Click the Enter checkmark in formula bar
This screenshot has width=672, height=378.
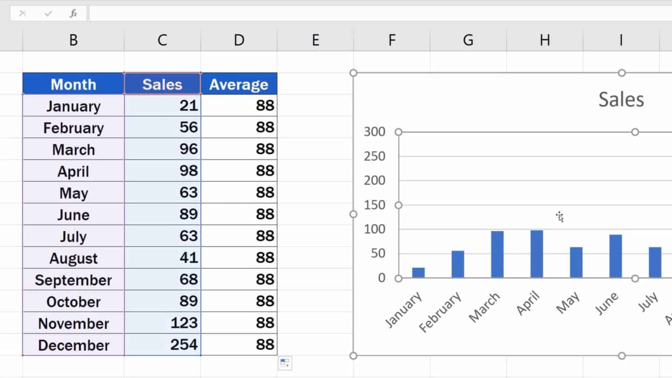tap(48, 13)
